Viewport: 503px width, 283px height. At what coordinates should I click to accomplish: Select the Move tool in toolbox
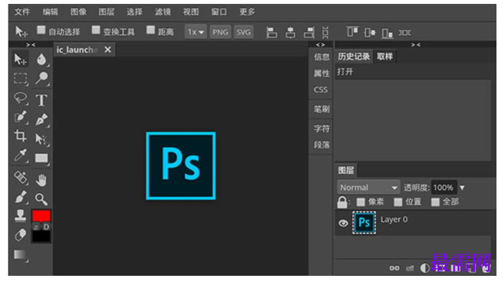tap(20, 59)
